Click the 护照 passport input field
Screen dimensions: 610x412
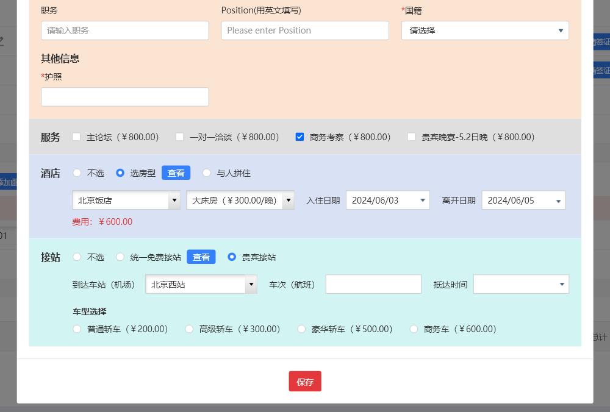pyautogui.click(x=124, y=97)
